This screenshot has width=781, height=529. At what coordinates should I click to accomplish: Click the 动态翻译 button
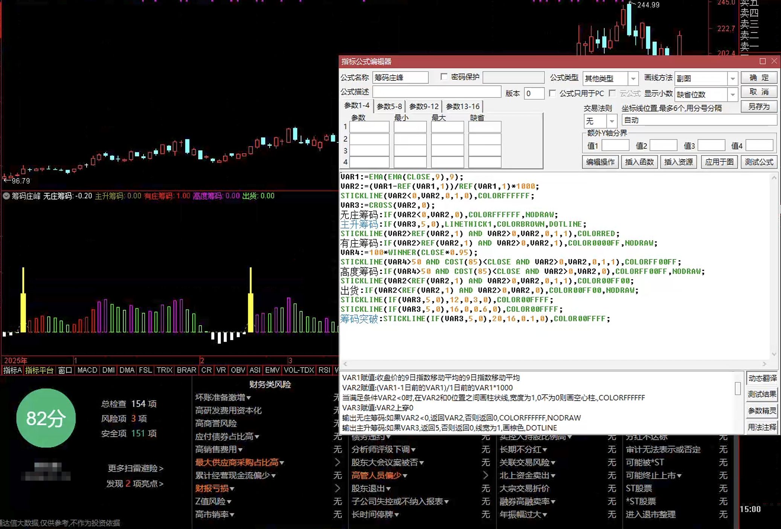coord(762,378)
